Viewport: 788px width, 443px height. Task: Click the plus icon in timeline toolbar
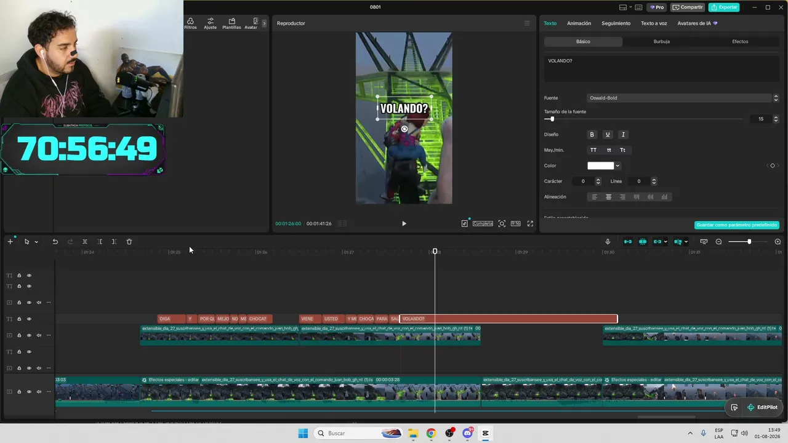[x=10, y=242]
